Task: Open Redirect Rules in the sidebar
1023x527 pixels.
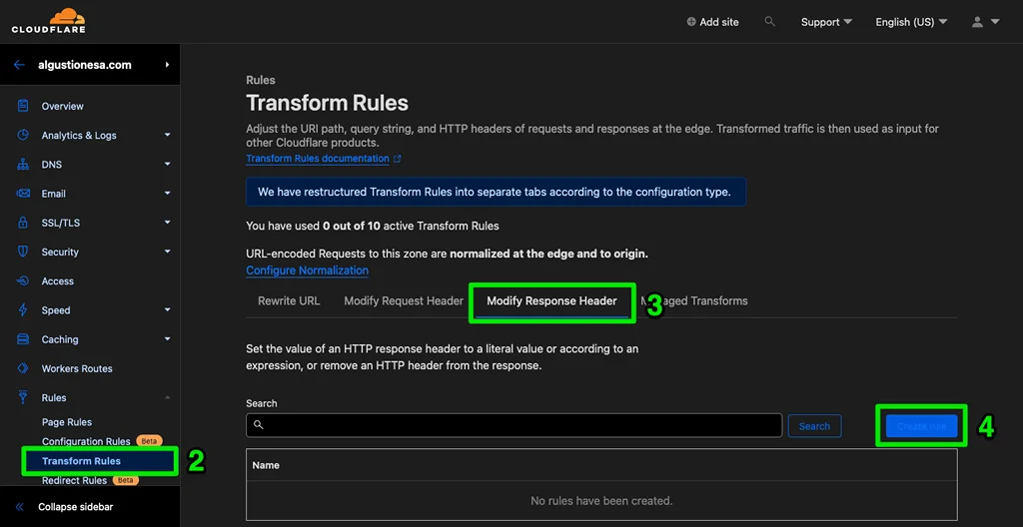Action: 74,481
